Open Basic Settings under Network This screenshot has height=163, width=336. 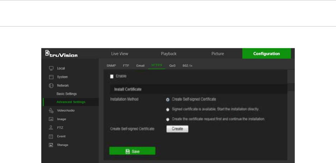pyautogui.click(x=67, y=94)
